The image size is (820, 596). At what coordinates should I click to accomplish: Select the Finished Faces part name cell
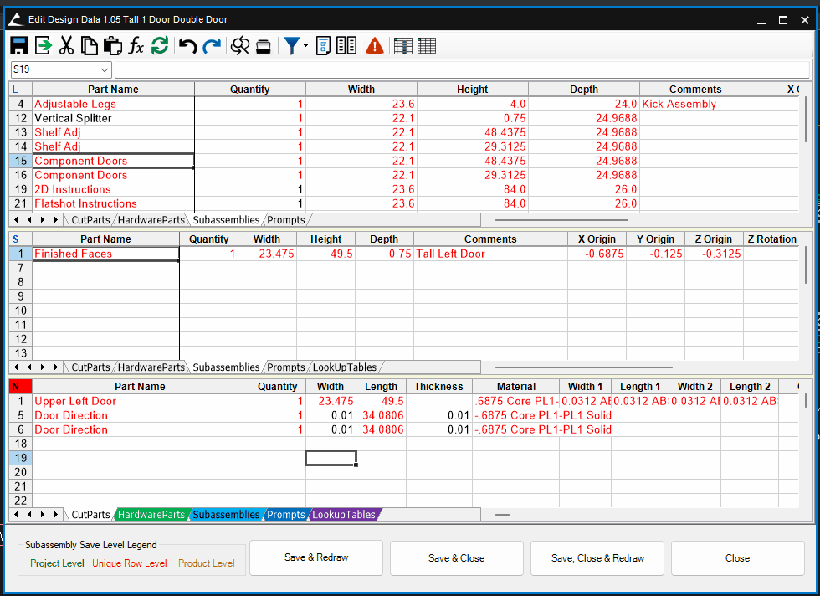[x=105, y=254]
